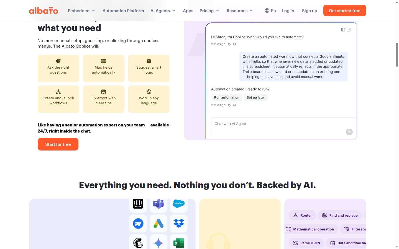The height and width of the screenshot is (249, 399).
Task: Click the page vertical scrollbar thumb
Action: pos(397,55)
